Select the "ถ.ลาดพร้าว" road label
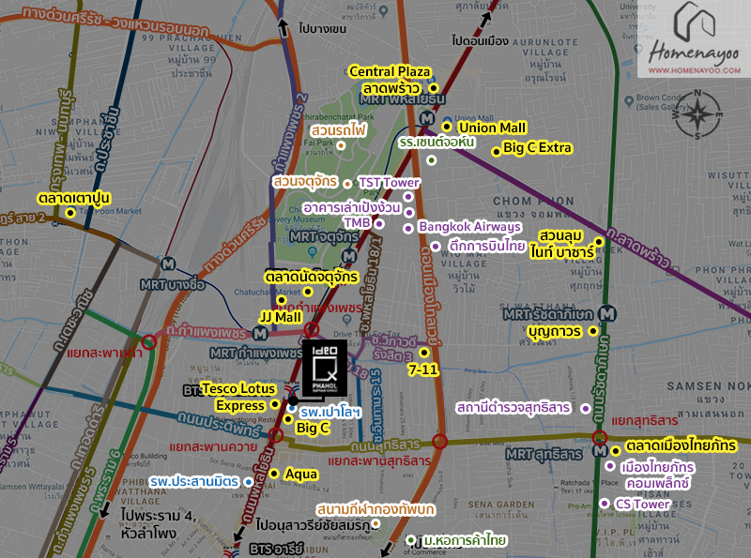Screen dimensions: 751x558 (x=637, y=247)
